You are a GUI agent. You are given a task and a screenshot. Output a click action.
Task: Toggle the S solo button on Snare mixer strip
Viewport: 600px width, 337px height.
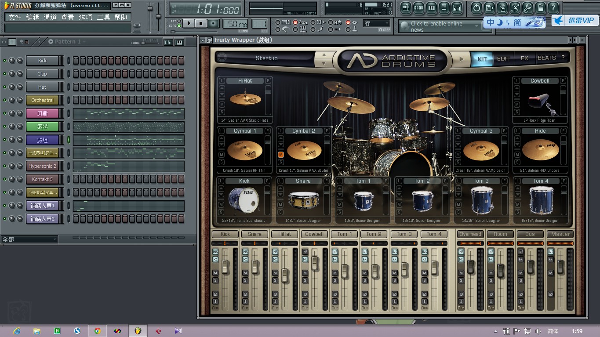[x=245, y=280]
